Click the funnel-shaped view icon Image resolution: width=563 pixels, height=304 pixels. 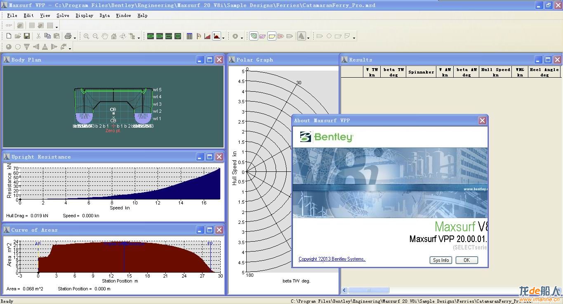tap(27, 47)
